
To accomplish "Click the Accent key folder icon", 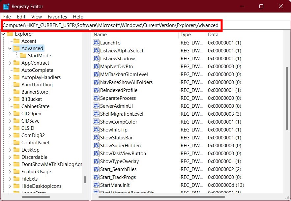I will tap(16, 41).
